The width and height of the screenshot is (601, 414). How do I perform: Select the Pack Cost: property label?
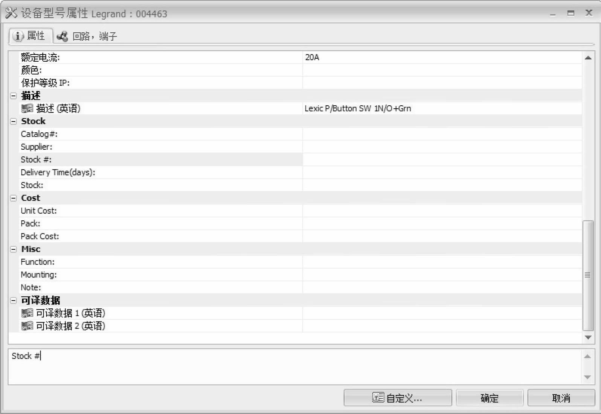click(x=40, y=236)
